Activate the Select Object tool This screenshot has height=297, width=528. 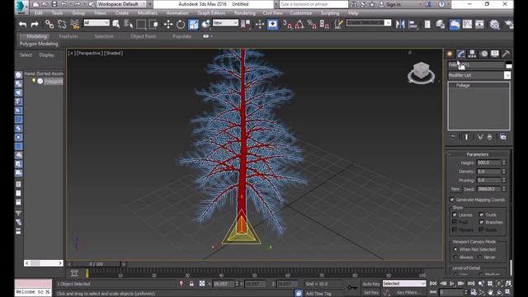coord(116,24)
